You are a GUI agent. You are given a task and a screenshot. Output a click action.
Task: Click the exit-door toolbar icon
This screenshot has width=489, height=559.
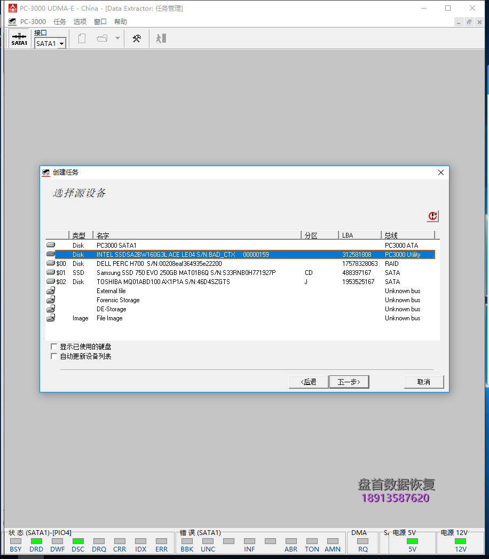tap(160, 38)
